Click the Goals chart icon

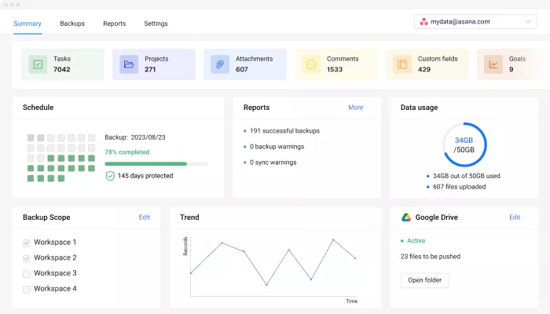point(493,64)
